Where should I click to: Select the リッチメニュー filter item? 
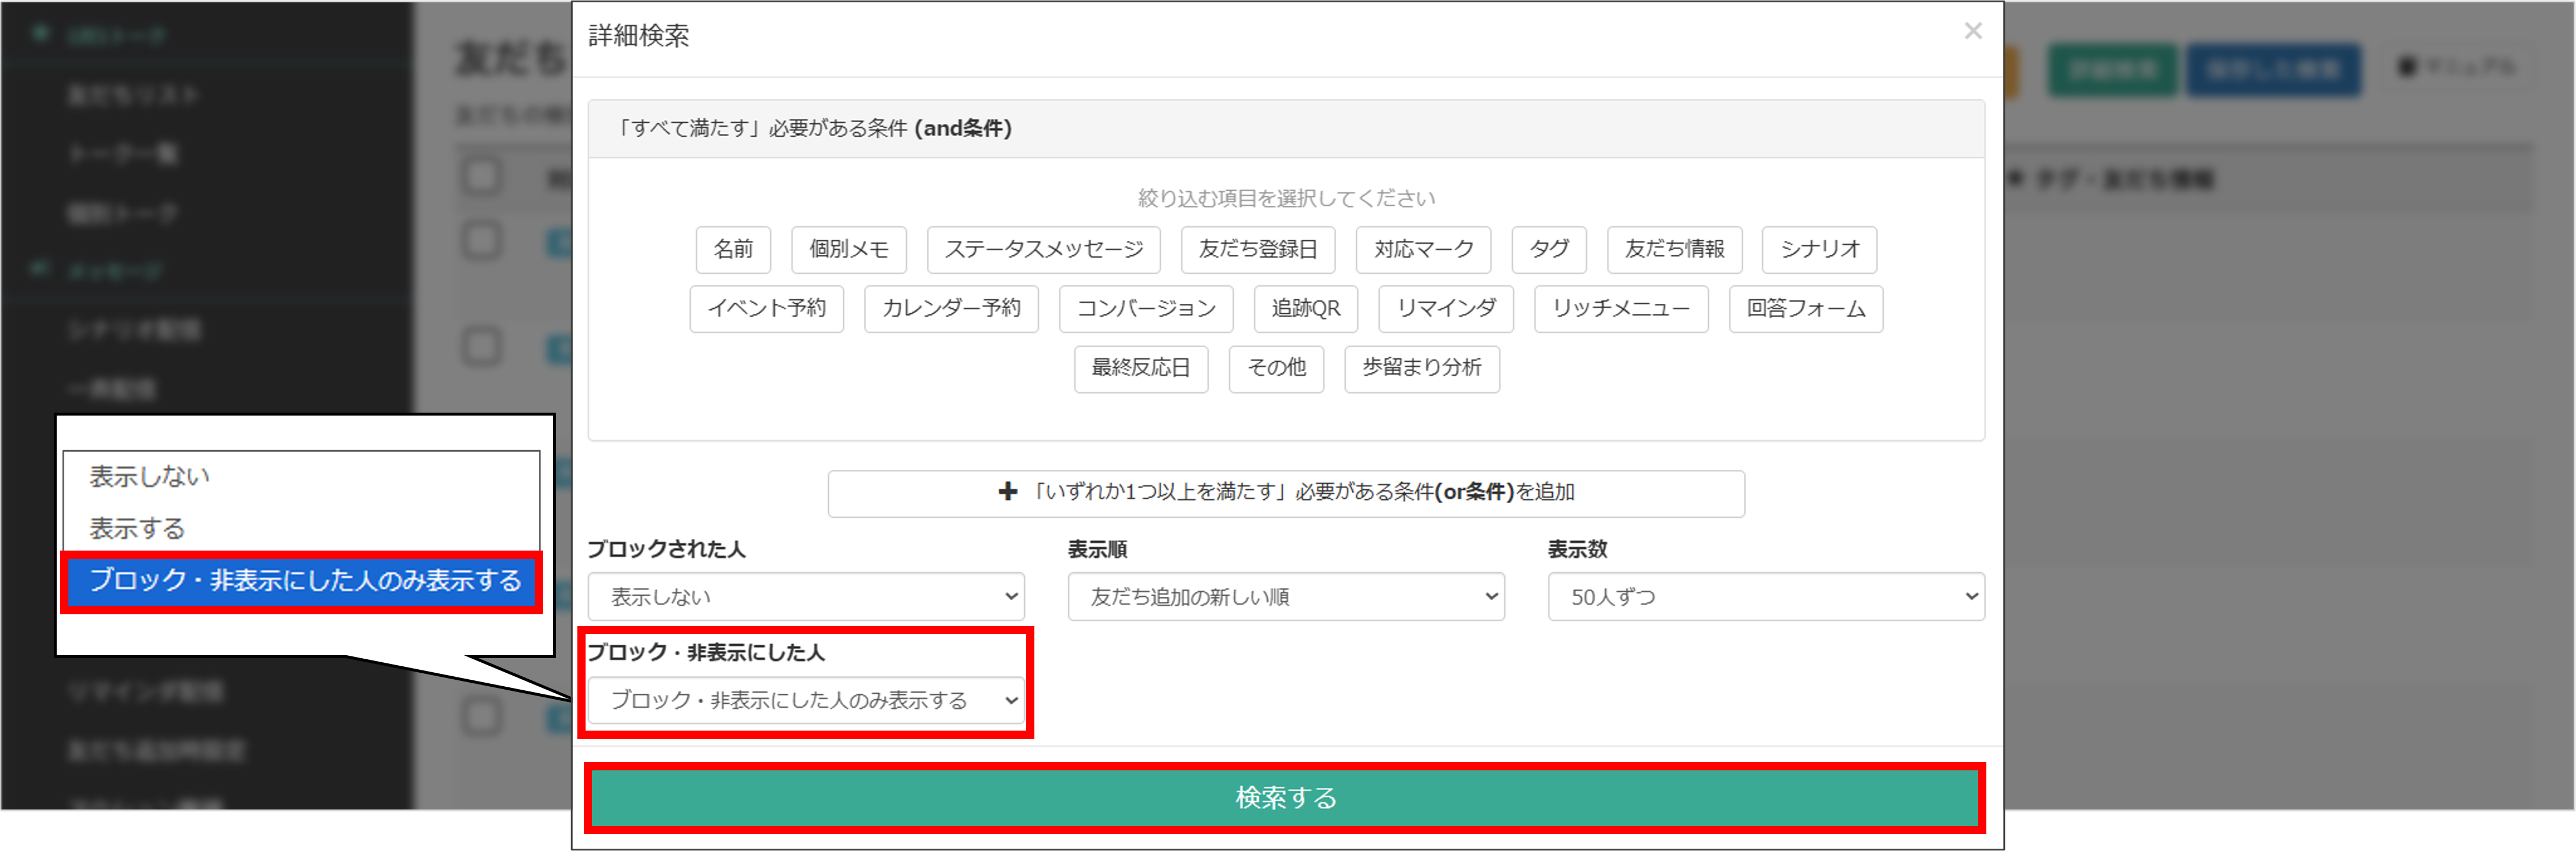coord(1620,309)
